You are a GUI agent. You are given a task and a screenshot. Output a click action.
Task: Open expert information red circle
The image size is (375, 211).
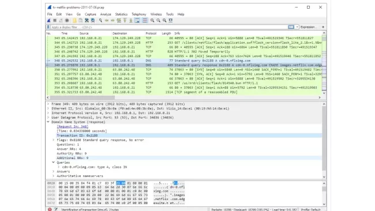coord(50,209)
